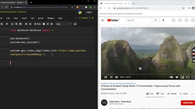Like the video with thumbs up 57K

(150, 94)
